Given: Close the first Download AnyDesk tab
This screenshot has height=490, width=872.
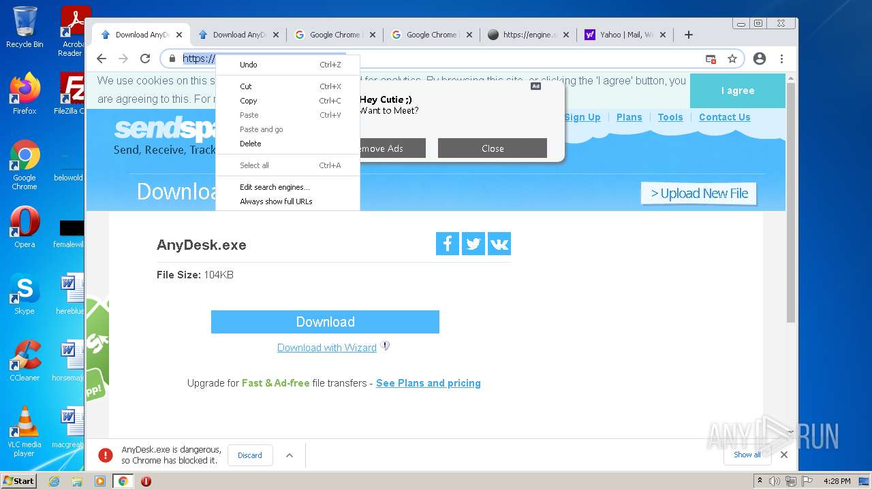Looking at the screenshot, I should point(179,35).
